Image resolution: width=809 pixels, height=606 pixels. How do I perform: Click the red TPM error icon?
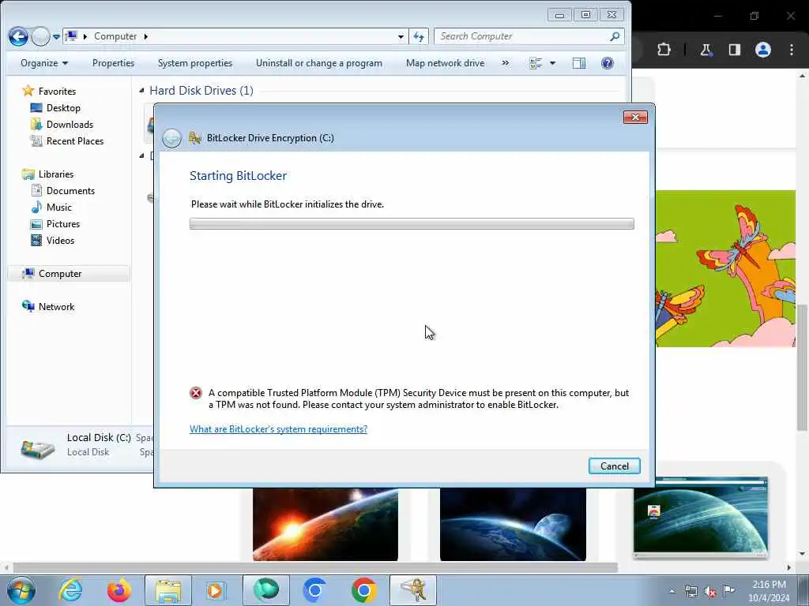[x=196, y=393]
